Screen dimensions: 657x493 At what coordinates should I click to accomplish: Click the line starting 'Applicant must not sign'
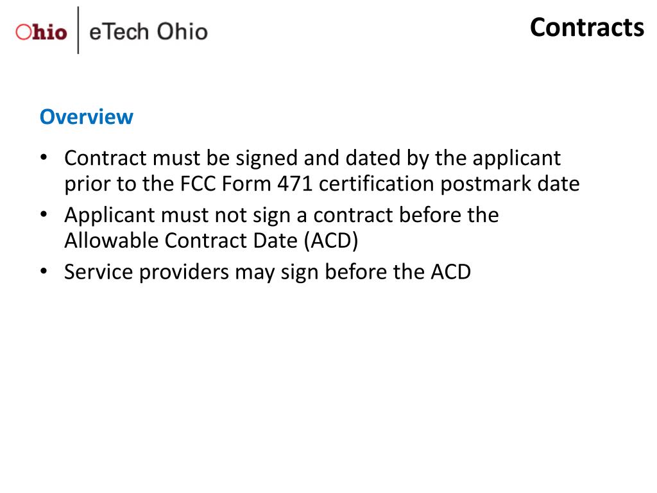click(x=282, y=216)
